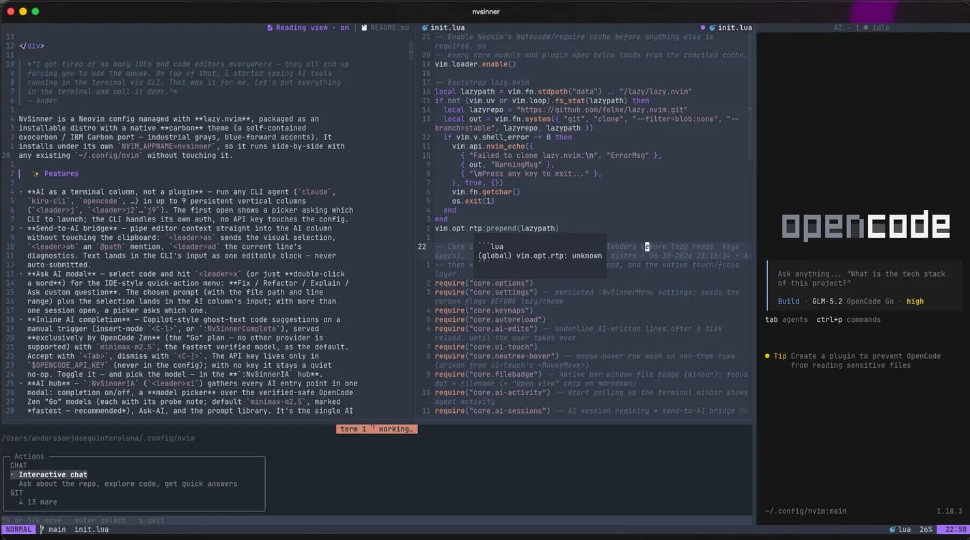Screen dimensions: 970x540
Task: Click the AI idle status dot
Action: click(866, 28)
